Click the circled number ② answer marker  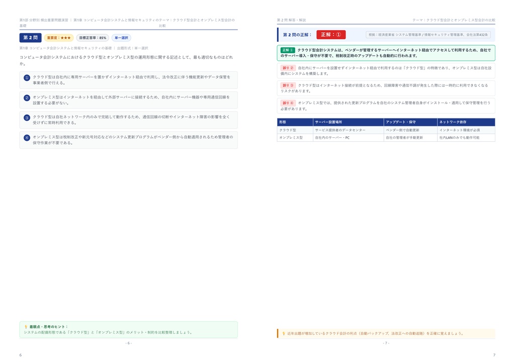27,98
